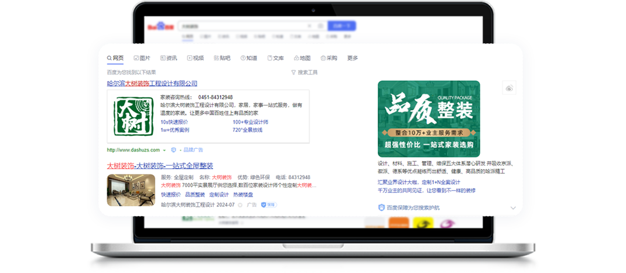This screenshot has height=273, width=626.
Task: Open the 720°全景放线 link
Action: click(248, 130)
